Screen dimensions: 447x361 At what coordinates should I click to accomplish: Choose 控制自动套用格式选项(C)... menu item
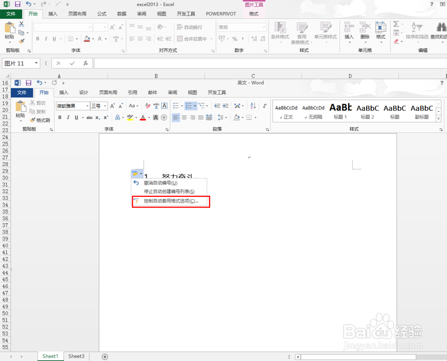pyautogui.click(x=171, y=201)
